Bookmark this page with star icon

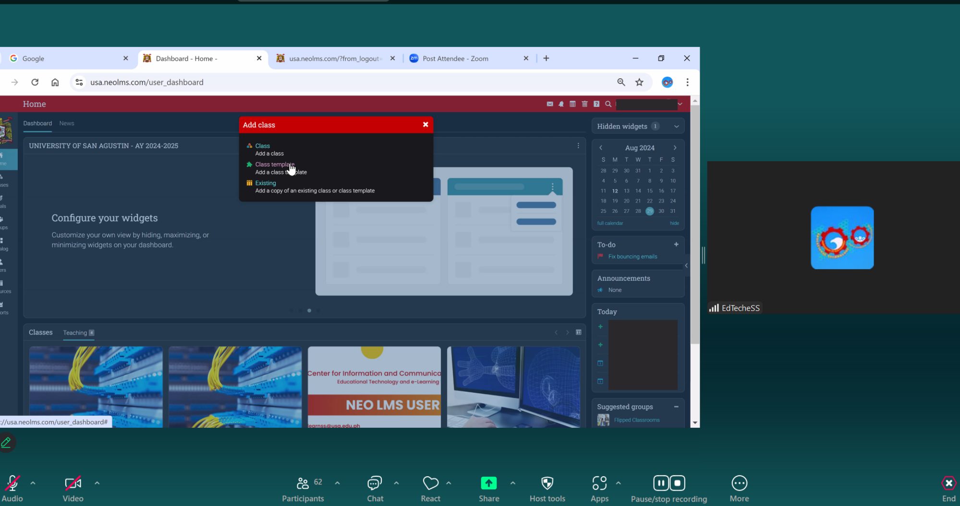[639, 82]
